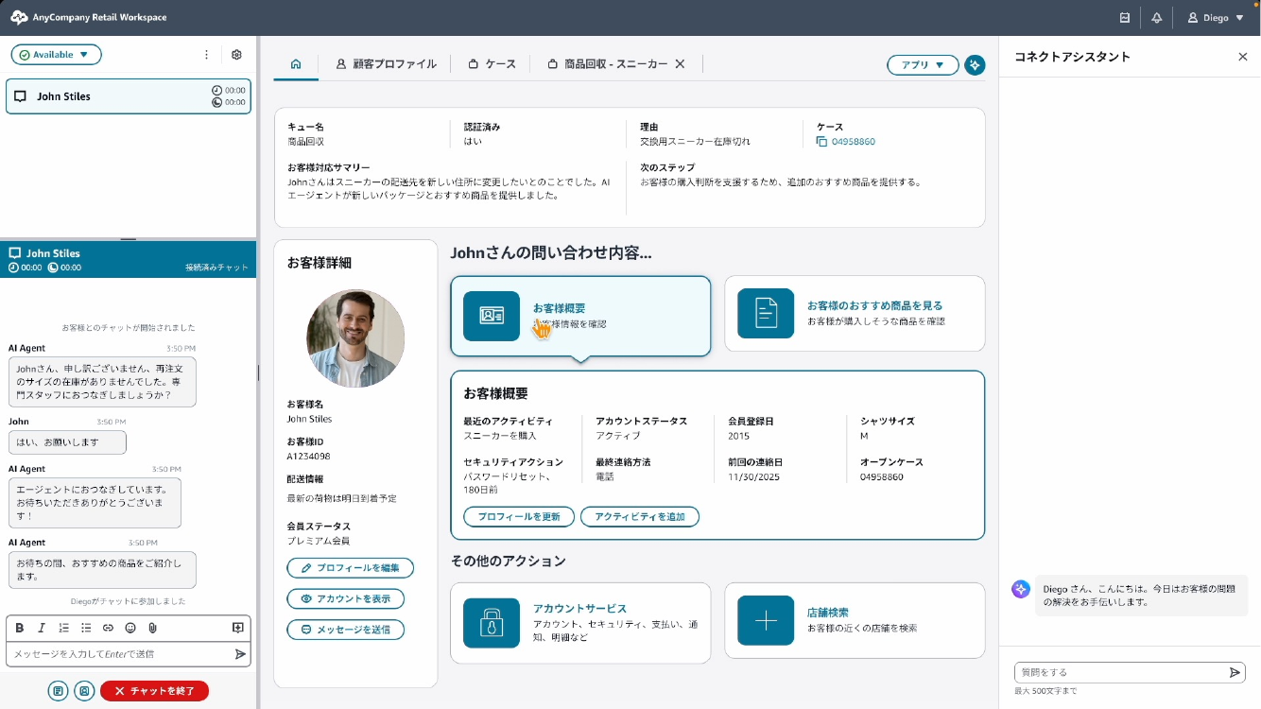Open the 店舗検索 card
This screenshot has height=709, width=1261.
click(x=855, y=620)
